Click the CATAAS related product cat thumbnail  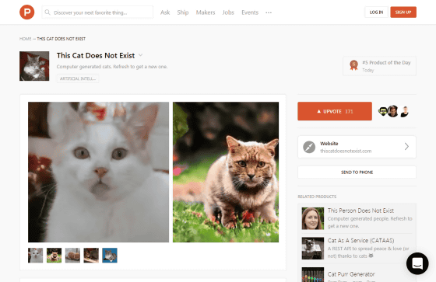click(313, 248)
